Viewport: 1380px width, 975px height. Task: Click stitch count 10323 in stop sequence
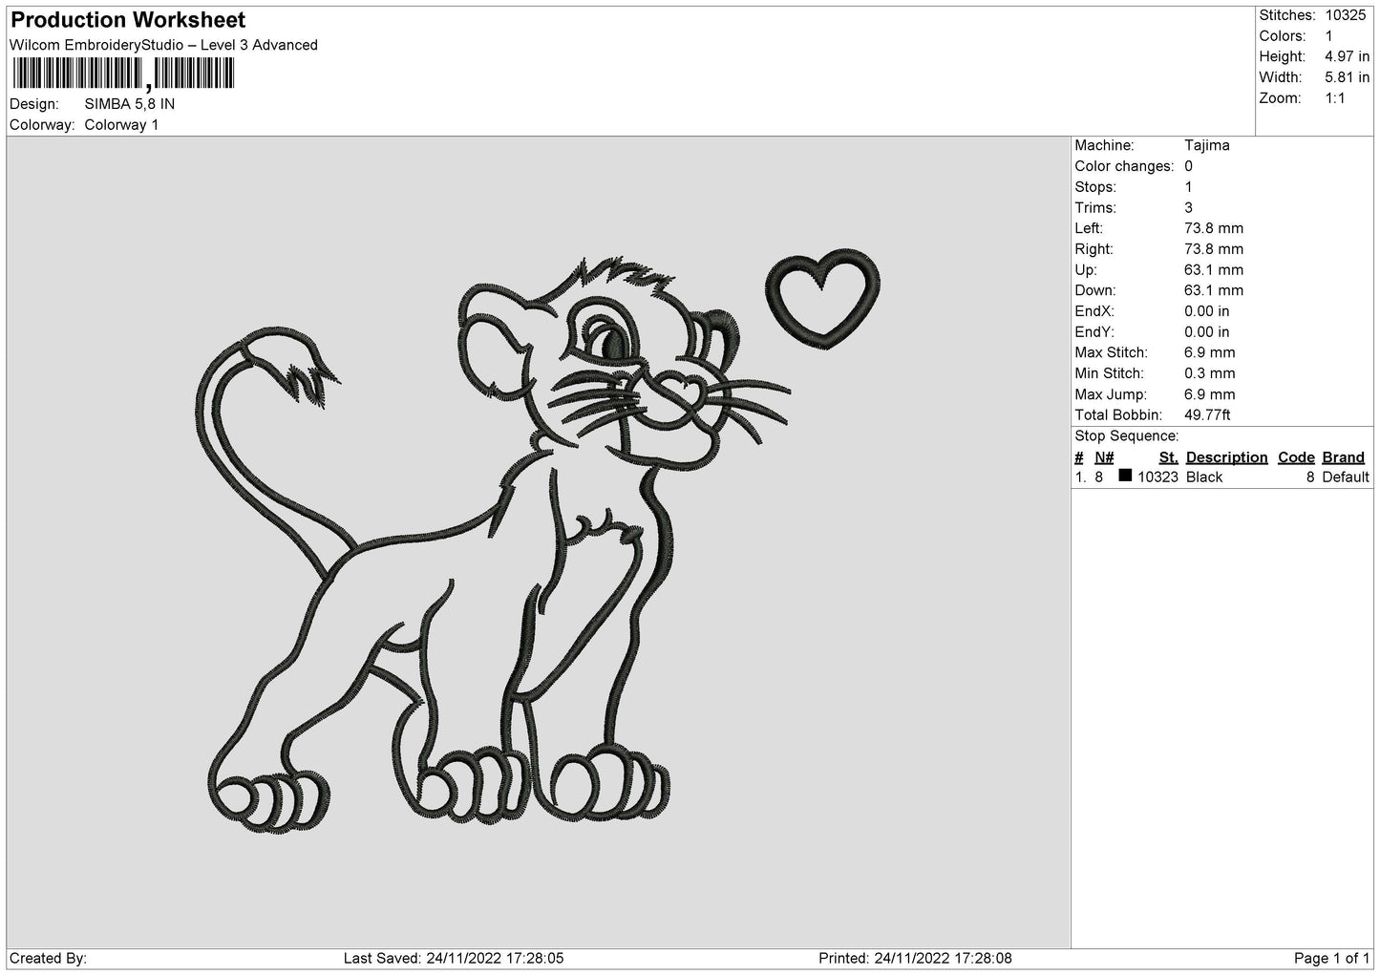pos(1157,477)
